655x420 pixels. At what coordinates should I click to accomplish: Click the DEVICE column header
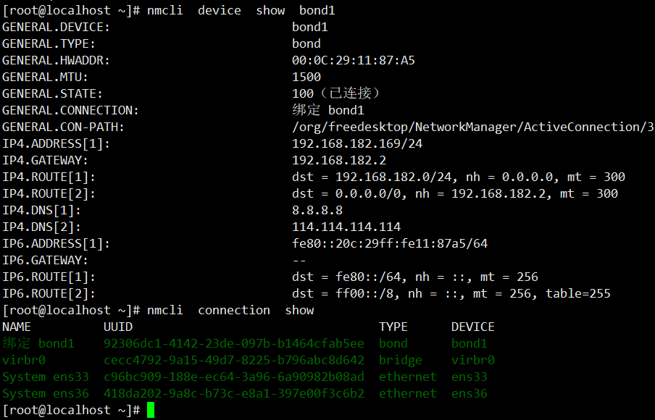click(473, 327)
